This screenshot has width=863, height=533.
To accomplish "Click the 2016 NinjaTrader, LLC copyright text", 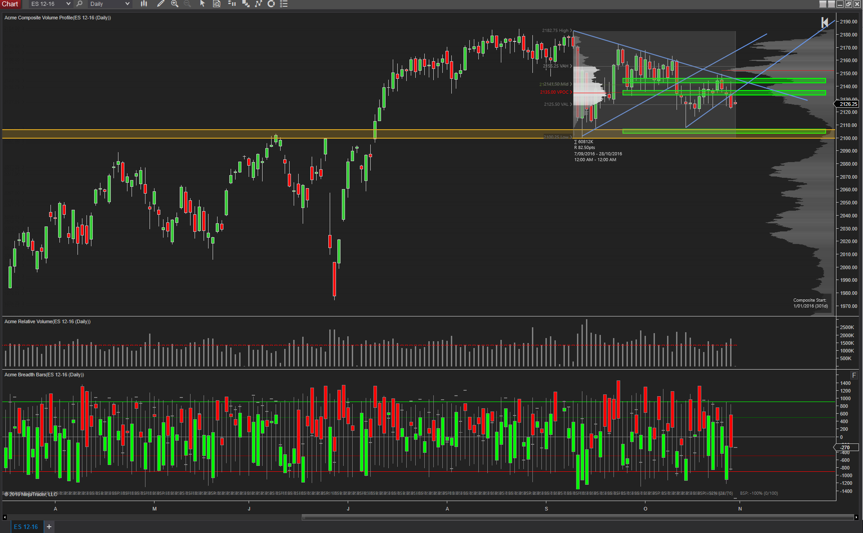I will pyautogui.click(x=31, y=494).
